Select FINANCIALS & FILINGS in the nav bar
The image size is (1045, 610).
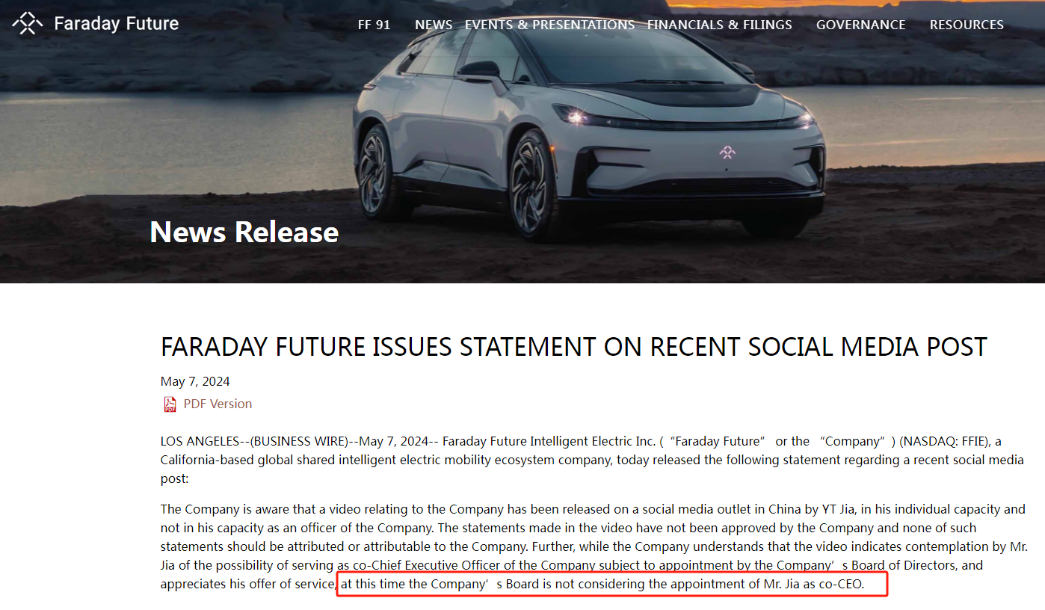coord(719,25)
